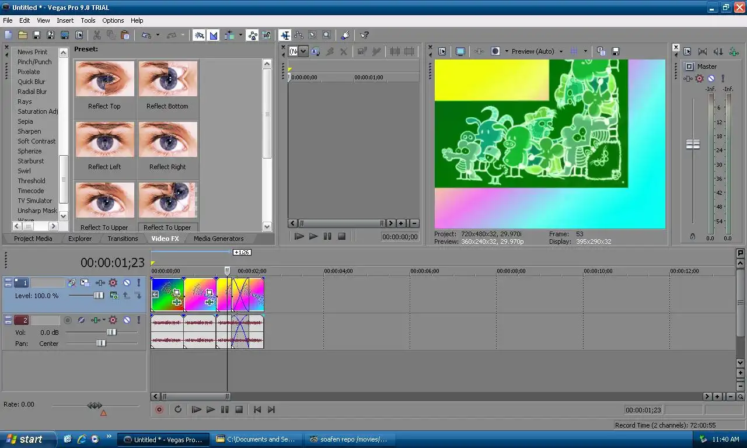Open Split Screen View dropdown arrow
Viewport: 747px width, 448px height.
pyautogui.click(x=507, y=51)
